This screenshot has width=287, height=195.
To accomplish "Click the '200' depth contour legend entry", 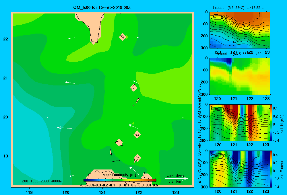I will point(25,181).
